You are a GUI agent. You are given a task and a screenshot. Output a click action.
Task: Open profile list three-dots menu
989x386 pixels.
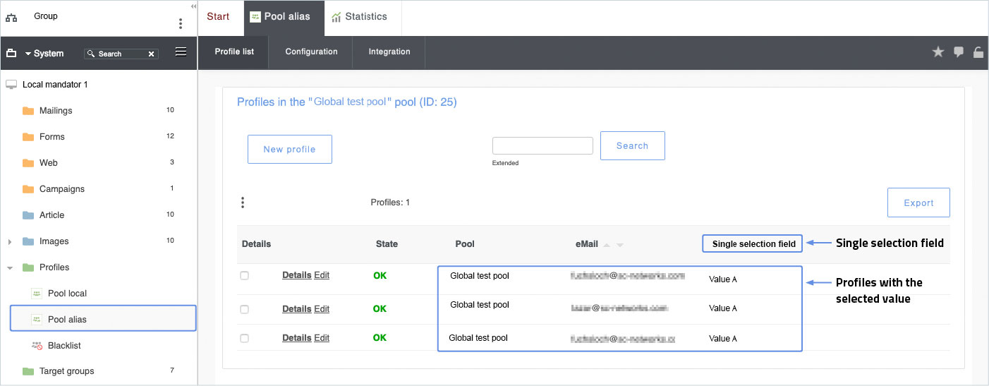[243, 203]
